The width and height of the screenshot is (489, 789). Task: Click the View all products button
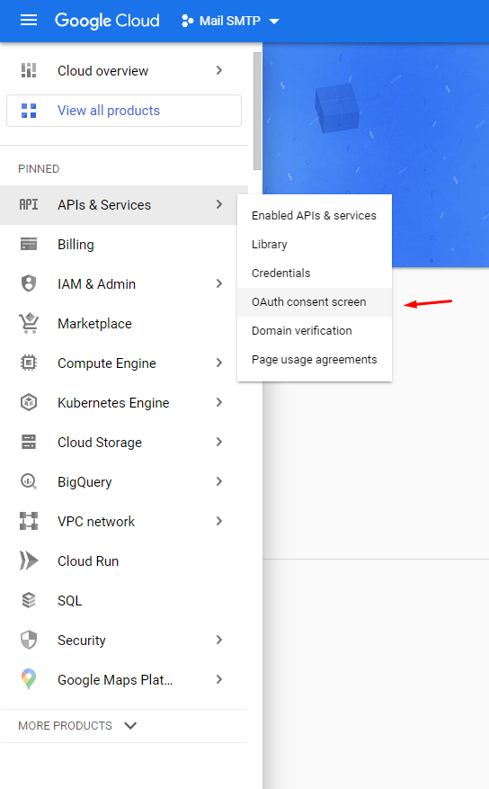[x=124, y=111]
